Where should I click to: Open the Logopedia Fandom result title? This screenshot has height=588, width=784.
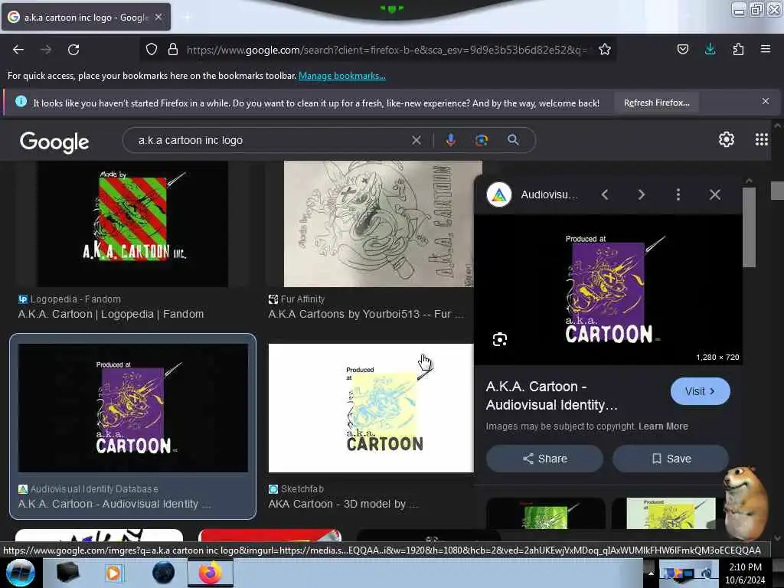click(x=111, y=314)
